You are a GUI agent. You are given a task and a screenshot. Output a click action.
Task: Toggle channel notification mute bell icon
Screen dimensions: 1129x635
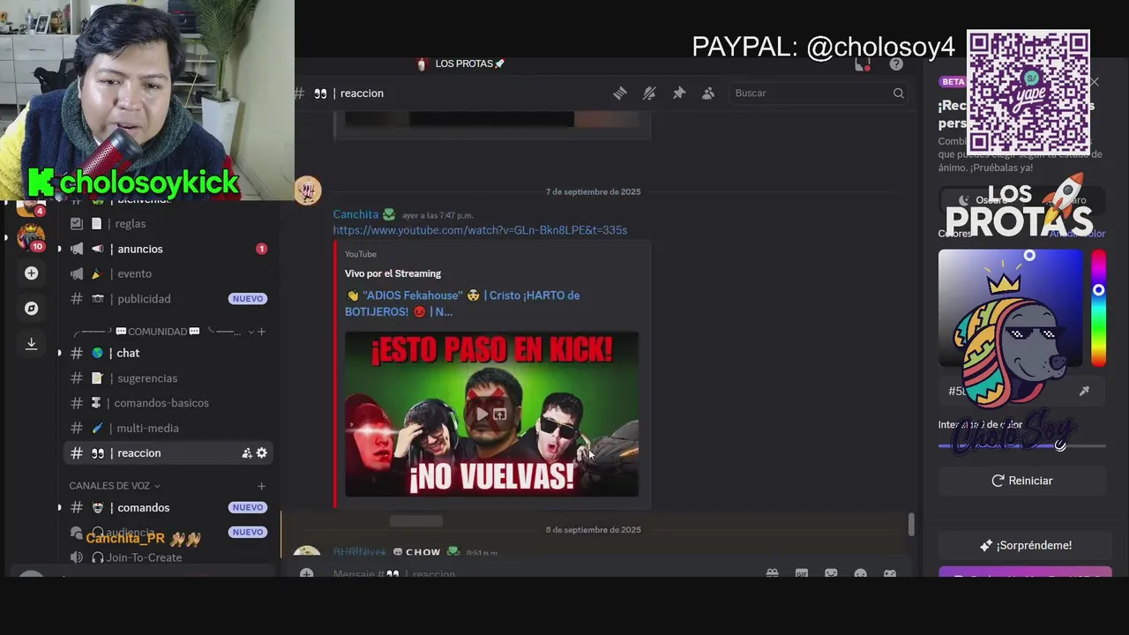pyautogui.click(x=649, y=93)
